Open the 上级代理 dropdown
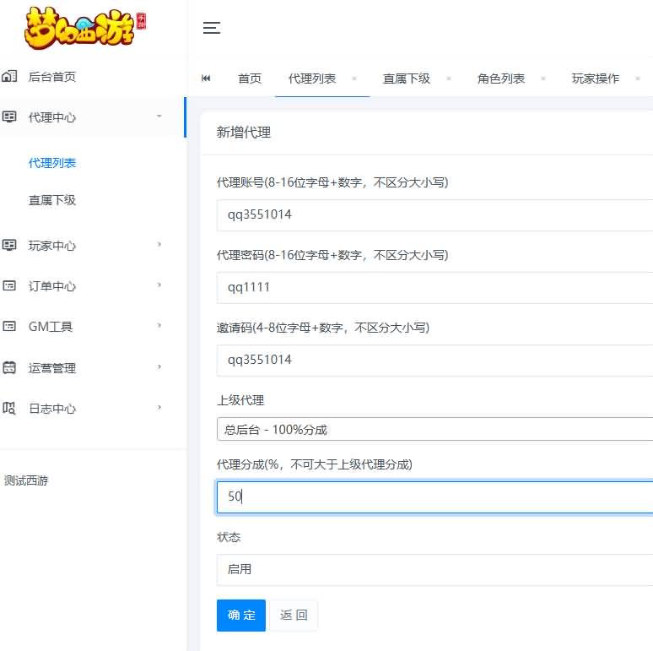Image resolution: width=653 pixels, height=651 pixels. (x=434, y=429)
